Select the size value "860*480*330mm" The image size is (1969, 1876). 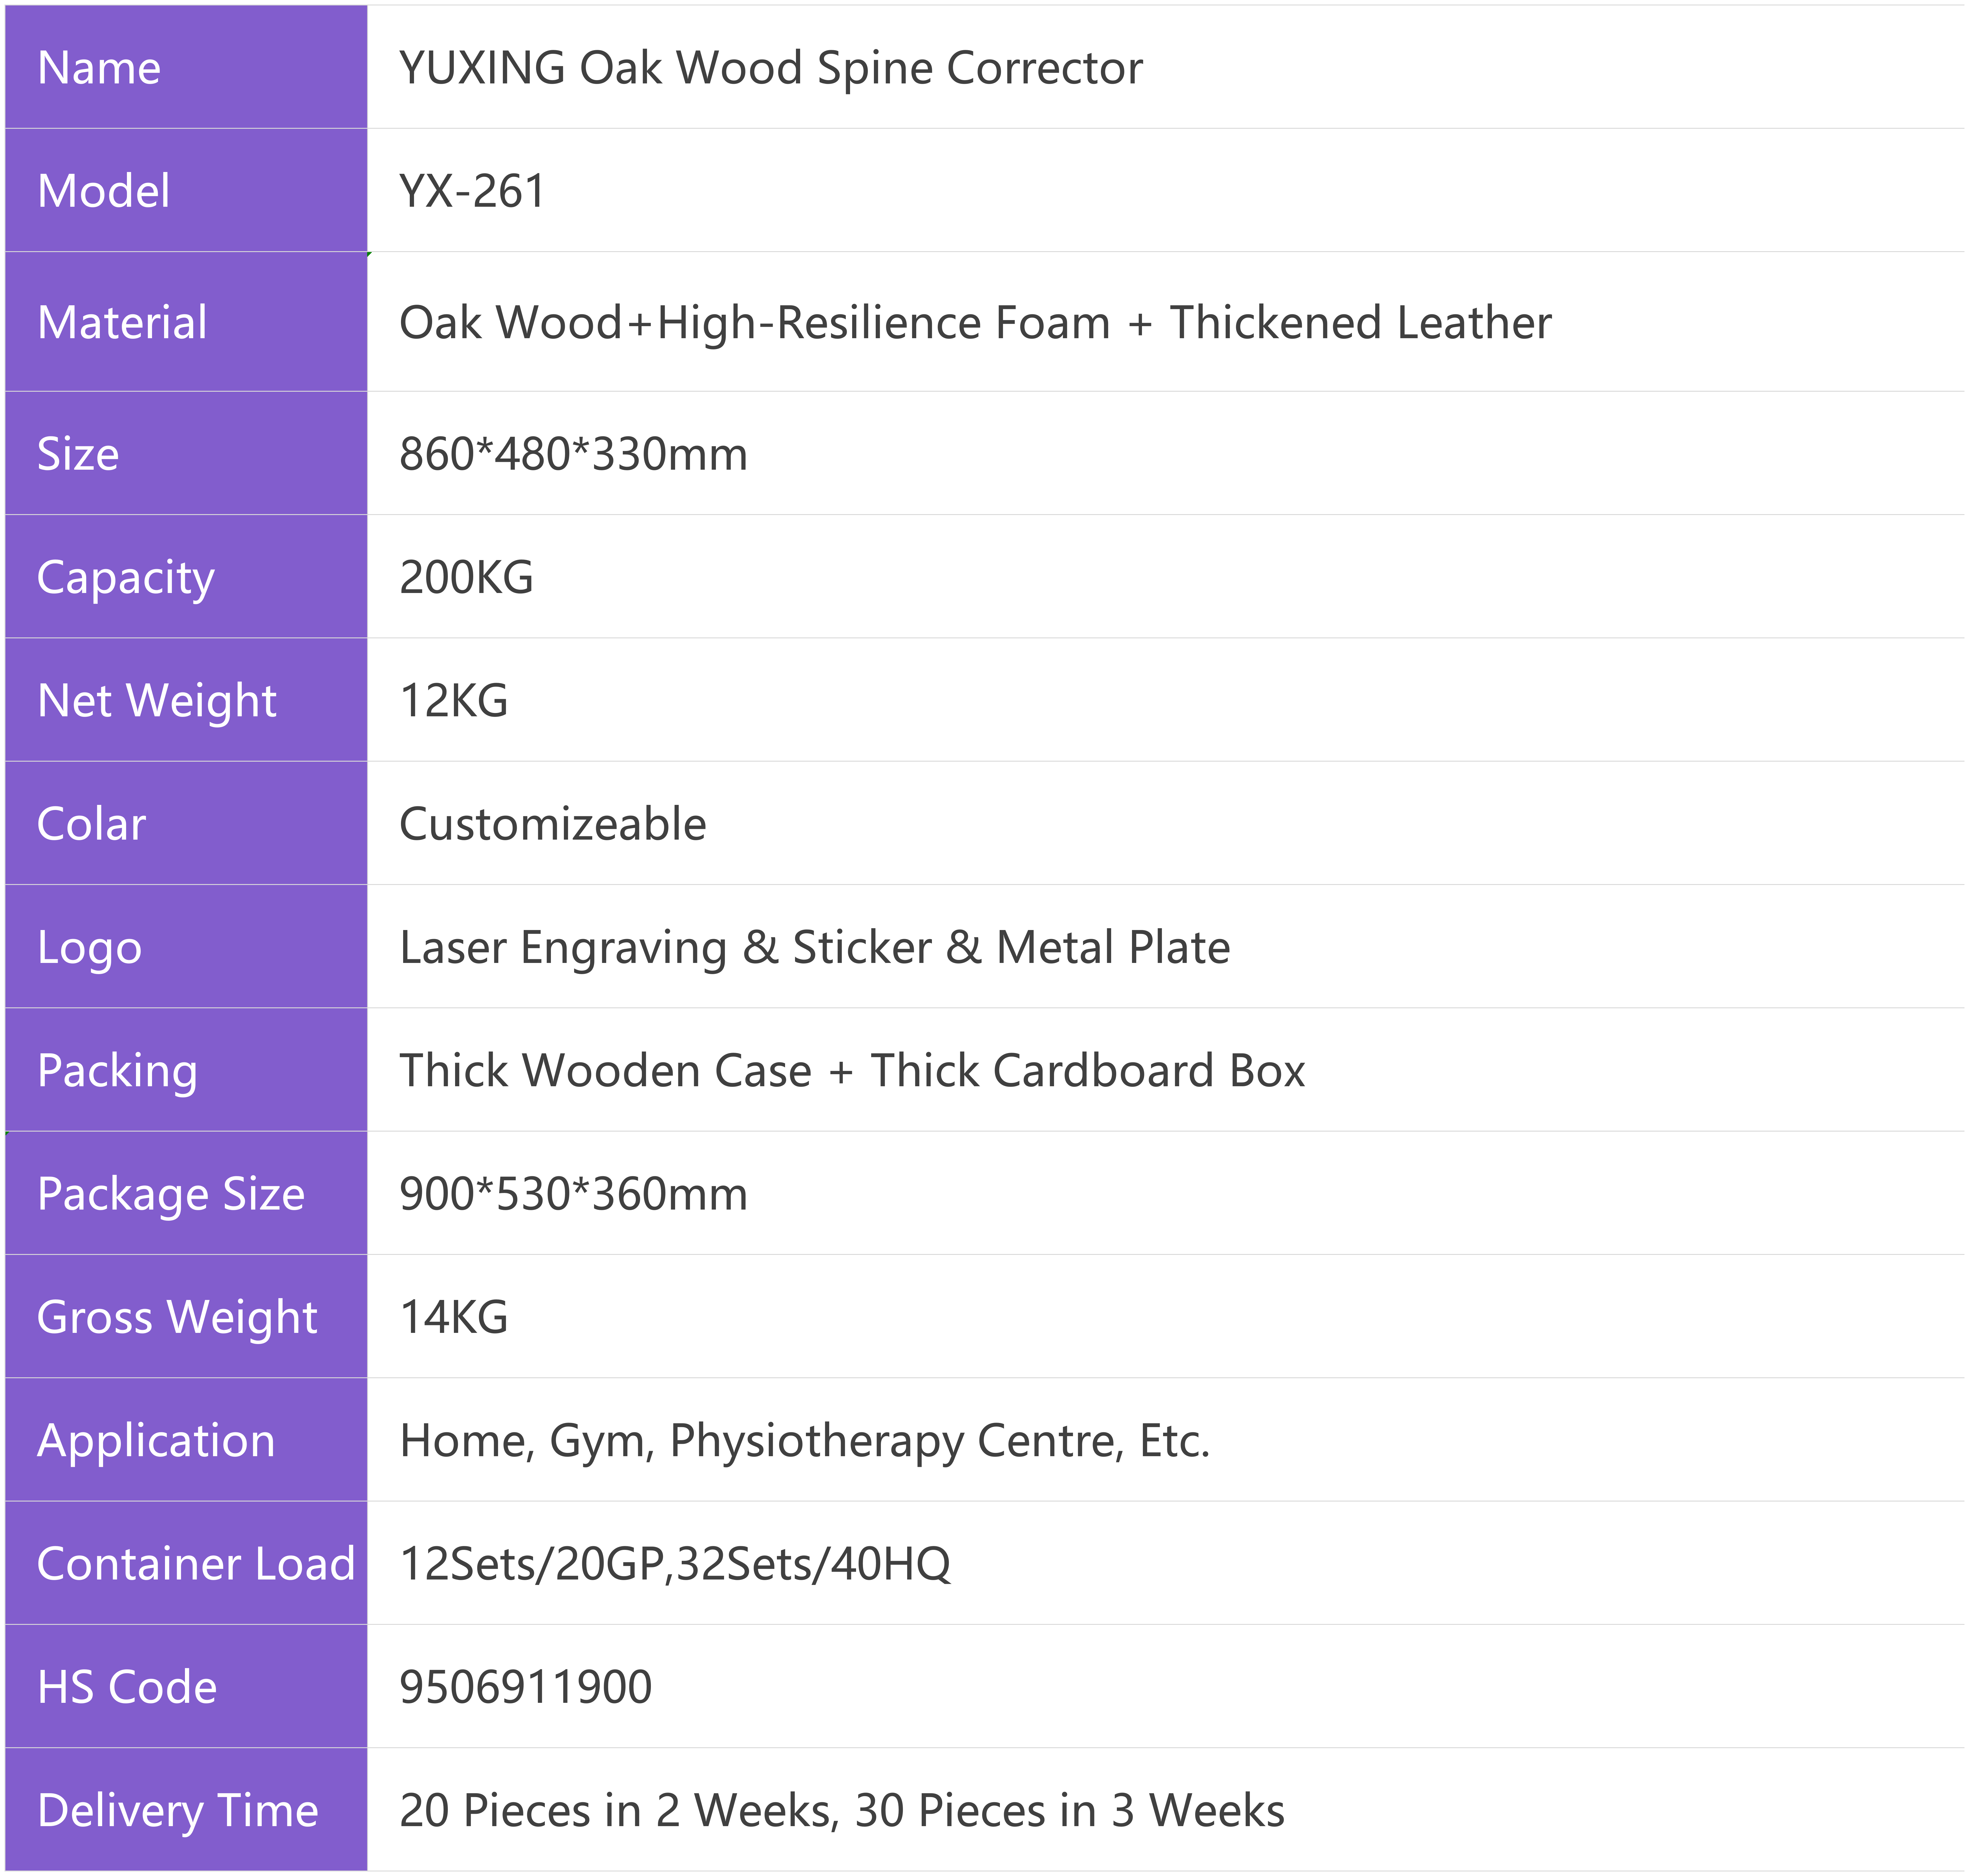573,454
